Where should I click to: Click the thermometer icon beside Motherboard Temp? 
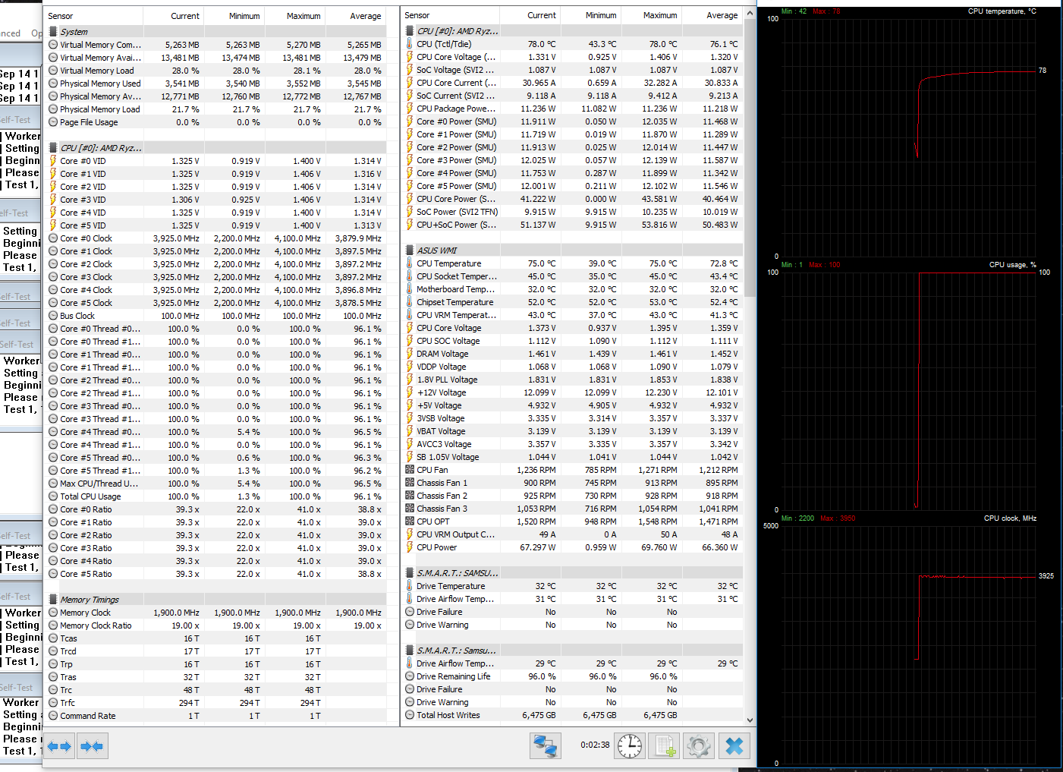click(x=410, y=289)
